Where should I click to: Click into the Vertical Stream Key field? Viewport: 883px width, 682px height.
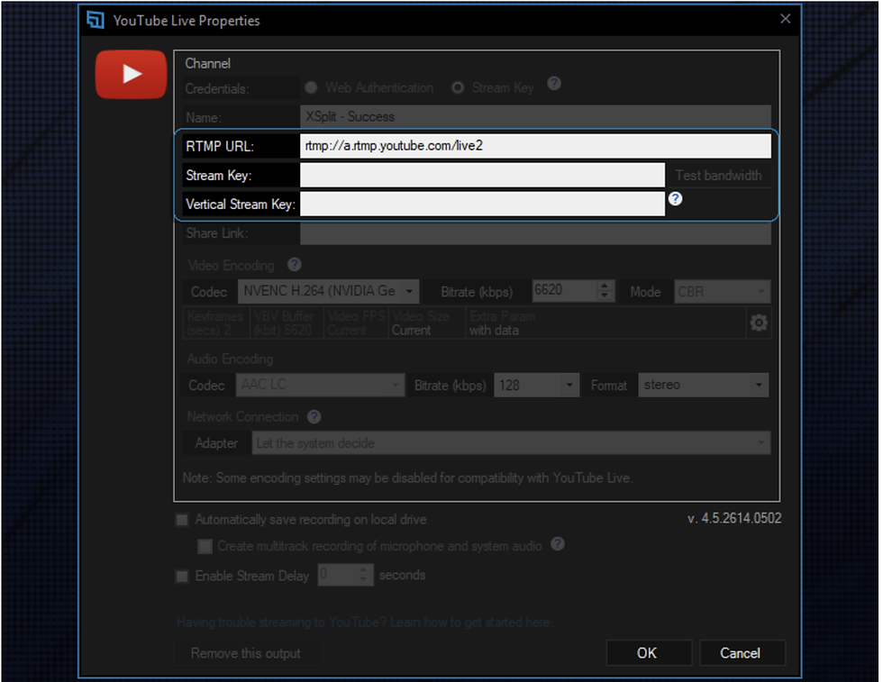point(483,204)
